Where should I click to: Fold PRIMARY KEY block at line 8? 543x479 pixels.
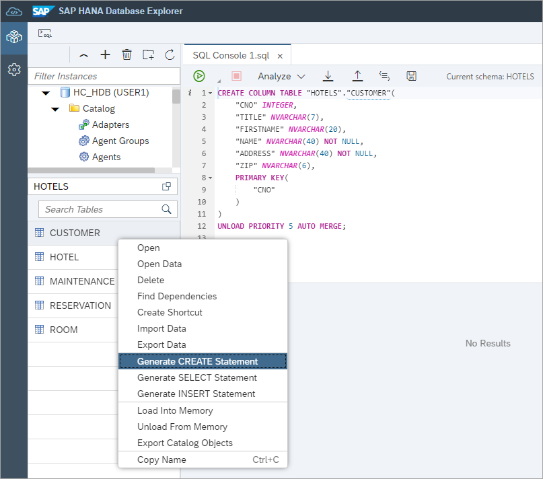coord(210,178)
